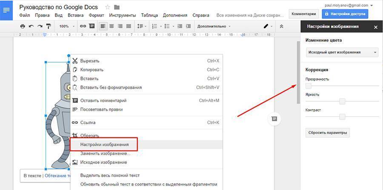Screen dimensions: 383x190
Task: Center-align text with the toolbar icon
Action: pyautogui.click(x=111, y=26)
